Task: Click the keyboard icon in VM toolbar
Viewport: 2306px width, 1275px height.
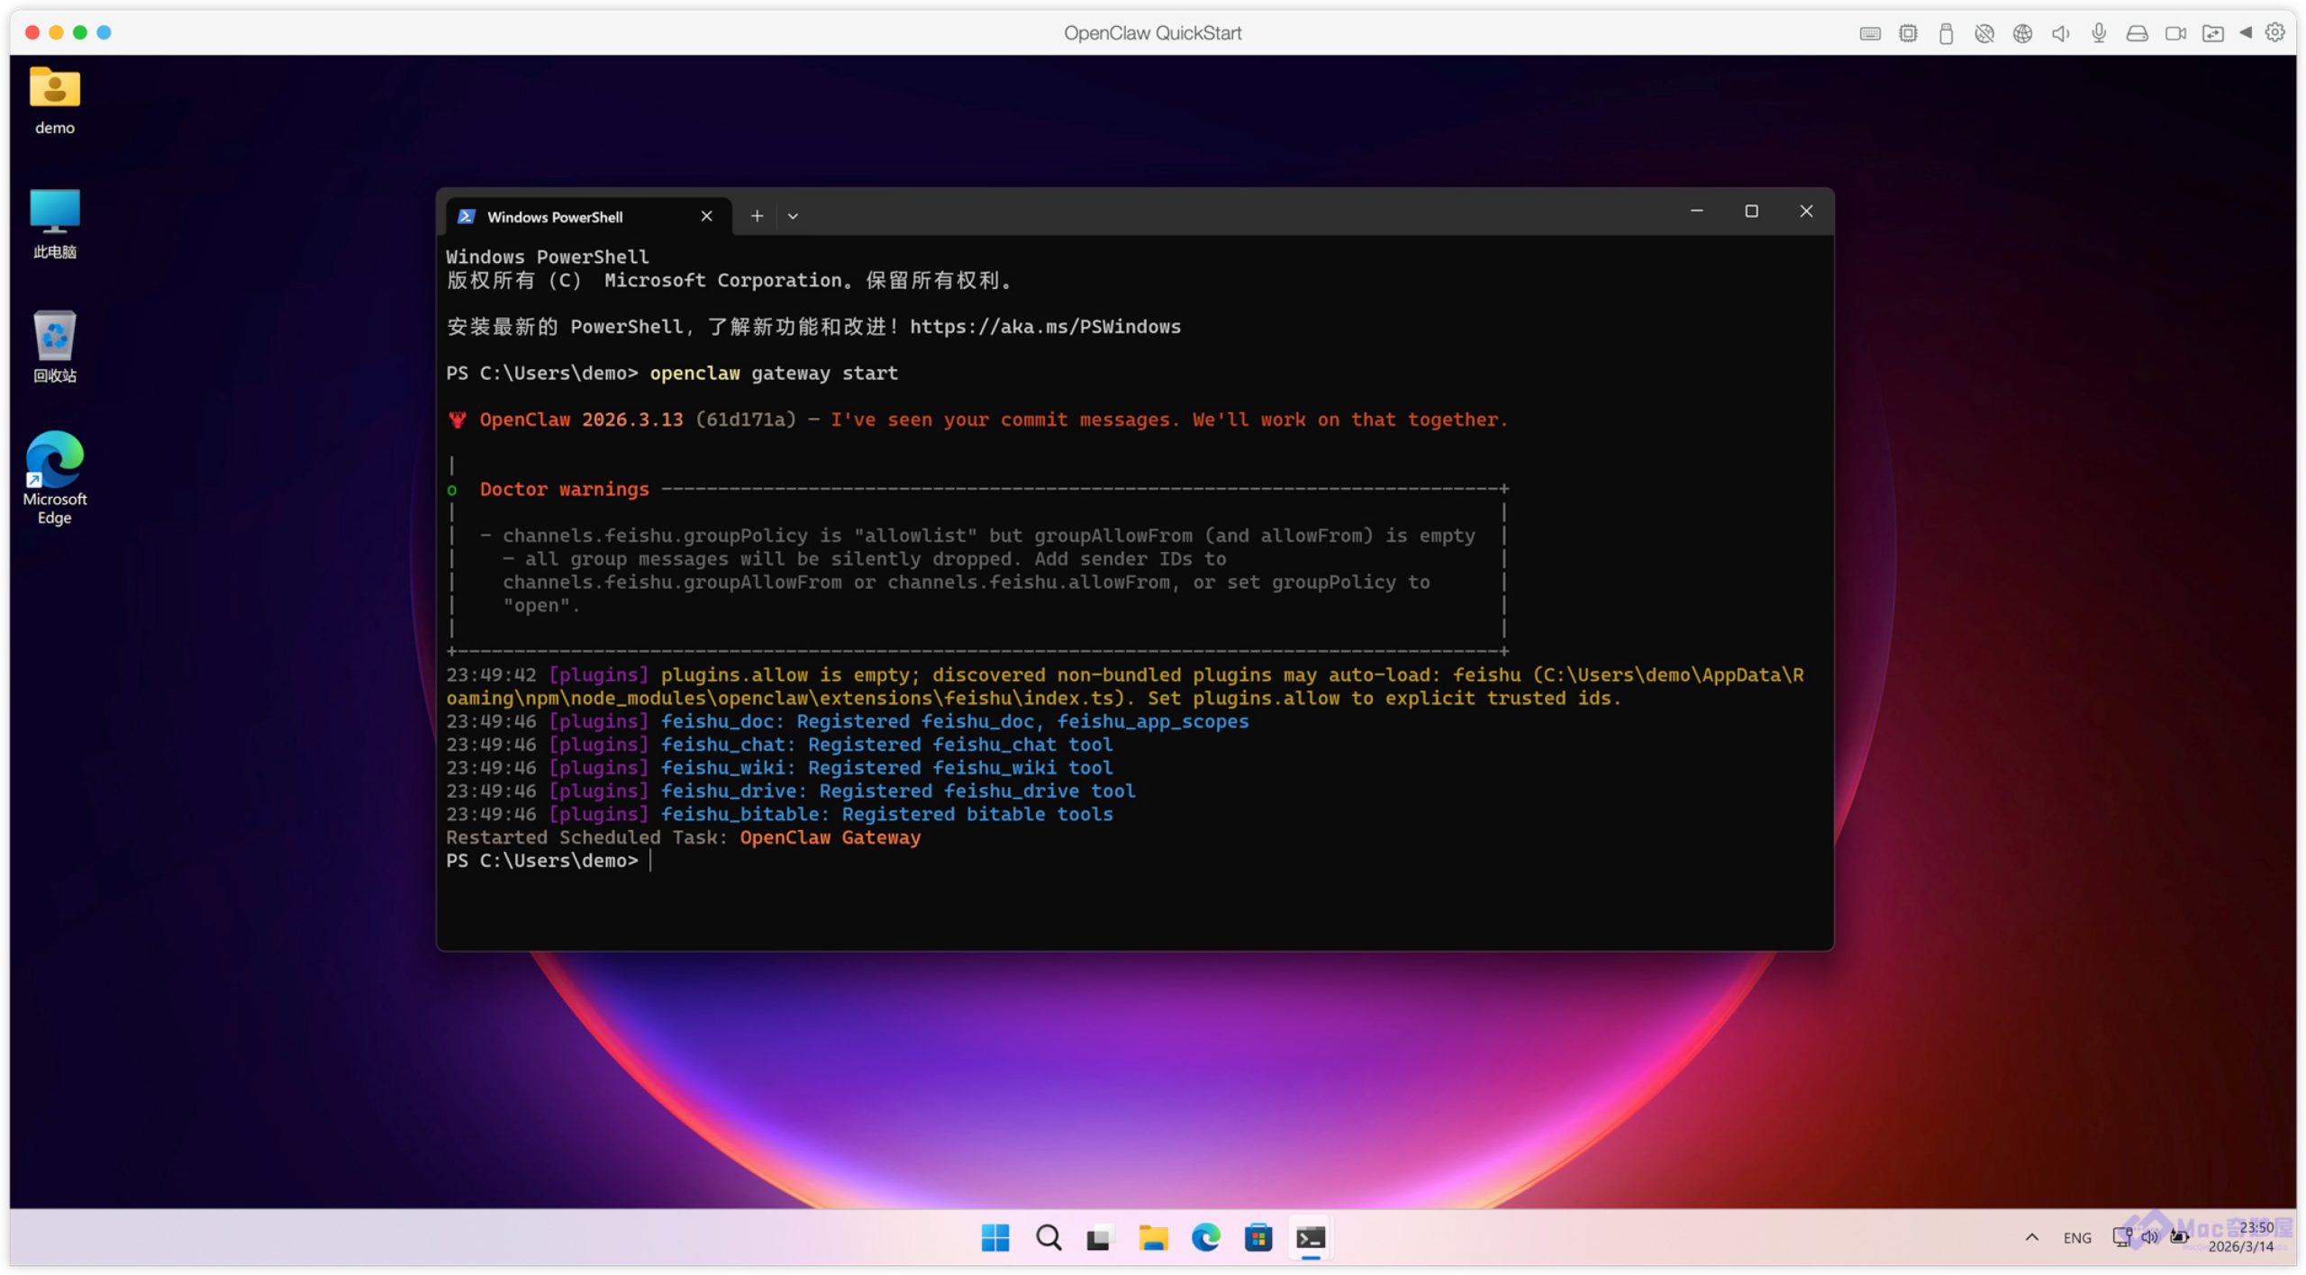Action: 1869,33
